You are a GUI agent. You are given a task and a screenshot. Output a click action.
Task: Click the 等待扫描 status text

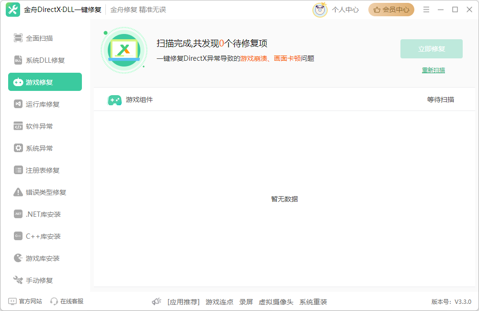[441, 100]
